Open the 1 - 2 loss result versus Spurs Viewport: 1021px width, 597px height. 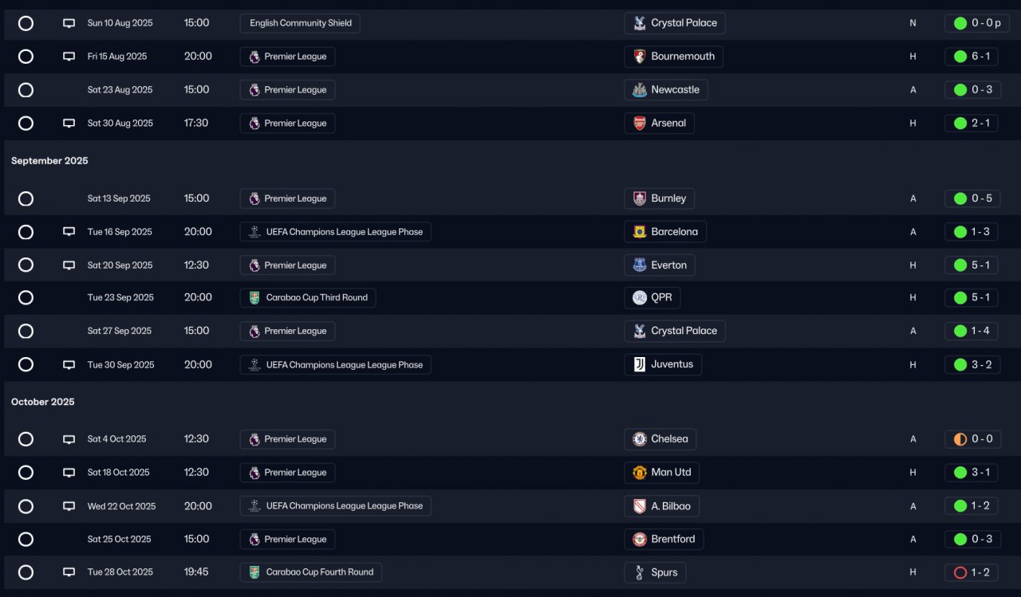tap(971, 572)
